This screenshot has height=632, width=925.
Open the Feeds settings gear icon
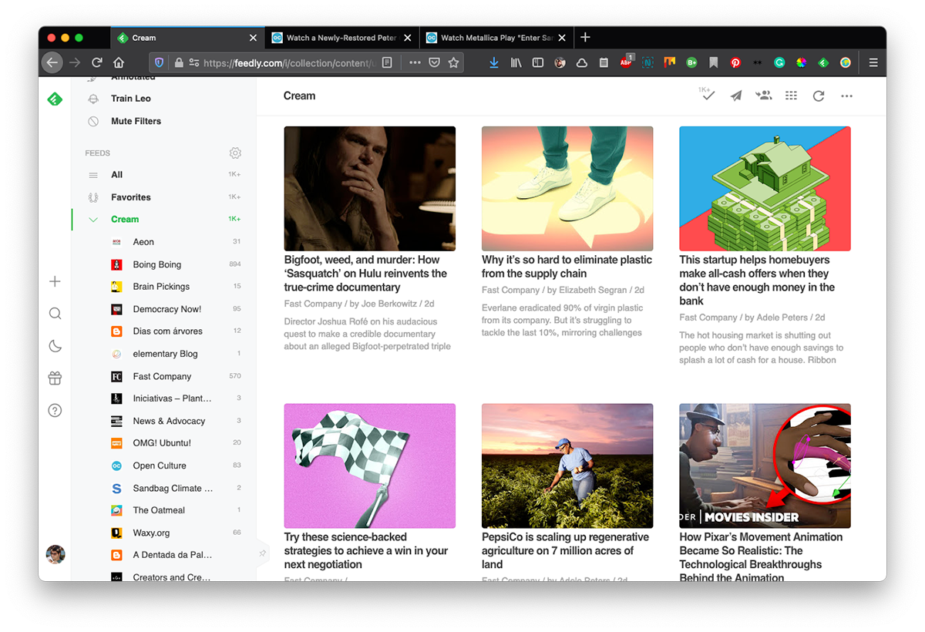pos(235,153)
